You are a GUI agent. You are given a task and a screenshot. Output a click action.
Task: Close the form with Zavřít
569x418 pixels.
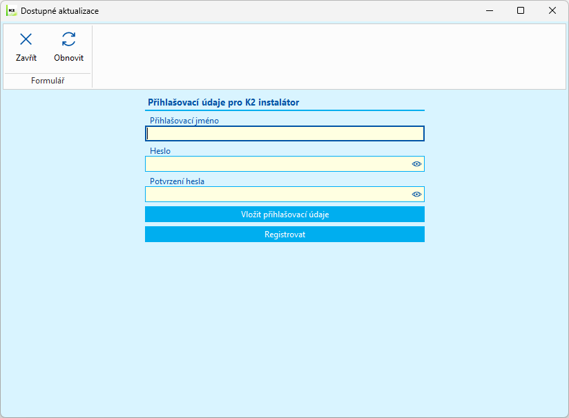tap(26, 48)
